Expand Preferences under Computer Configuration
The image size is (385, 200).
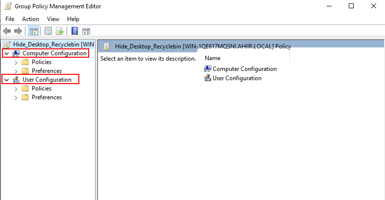(x=16, y=71)
